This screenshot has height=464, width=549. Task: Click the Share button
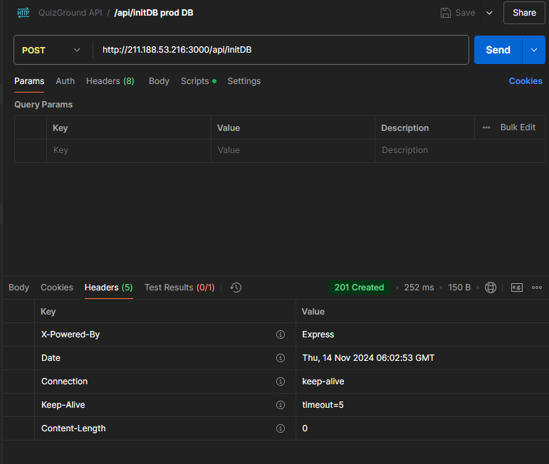click(524, 13)
